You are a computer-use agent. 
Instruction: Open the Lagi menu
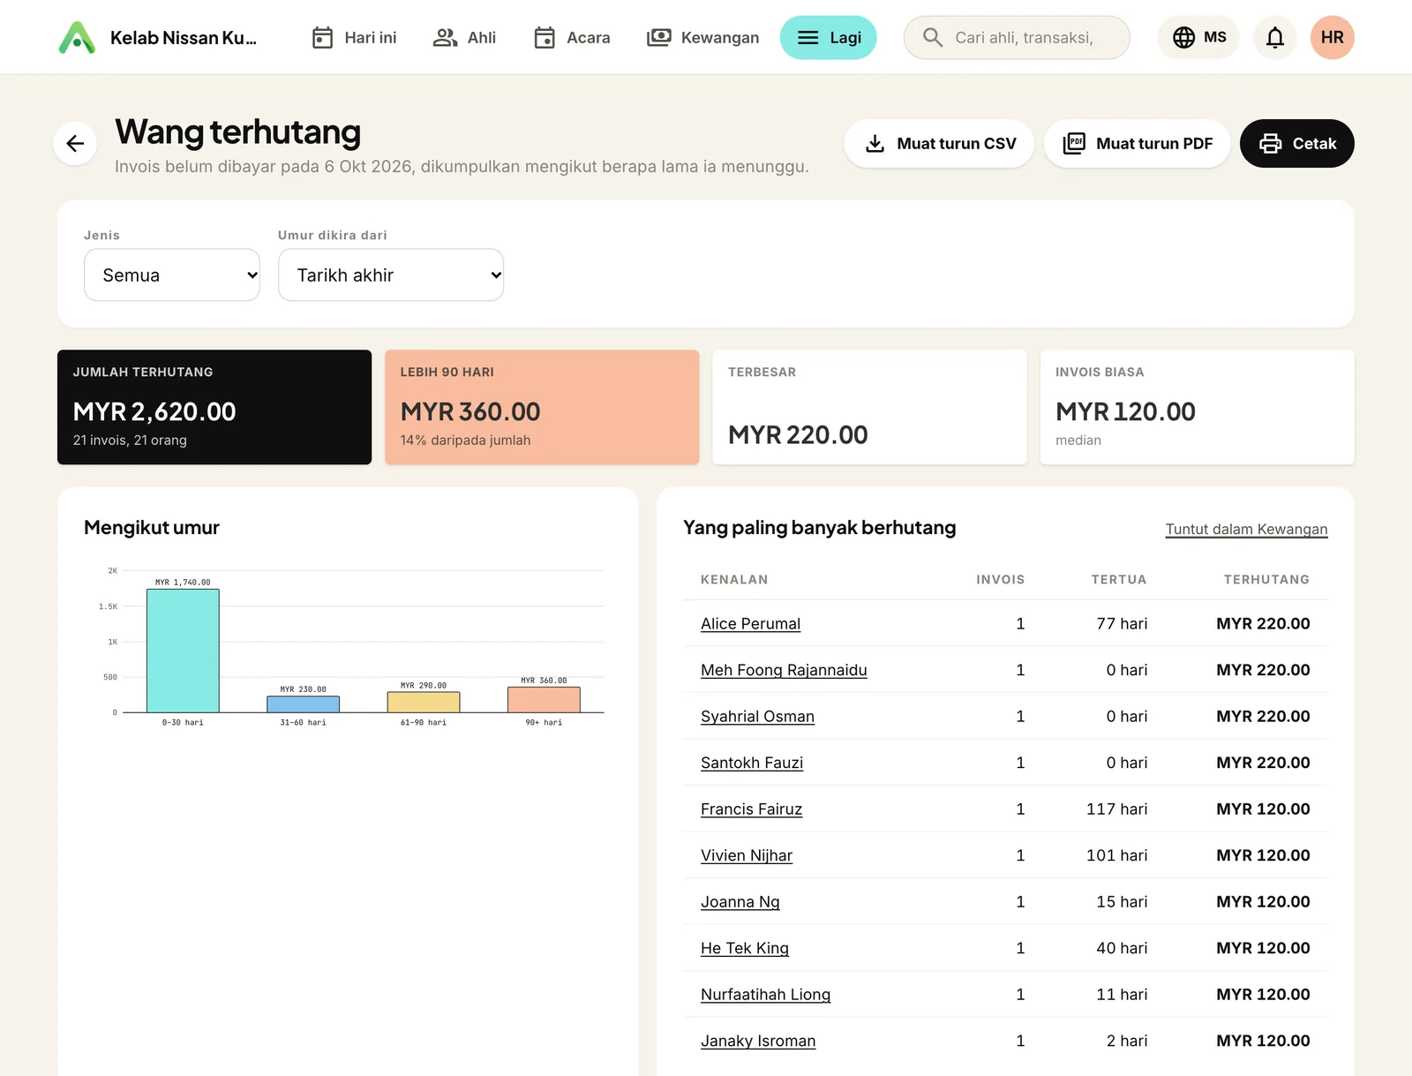click(828, 37)
